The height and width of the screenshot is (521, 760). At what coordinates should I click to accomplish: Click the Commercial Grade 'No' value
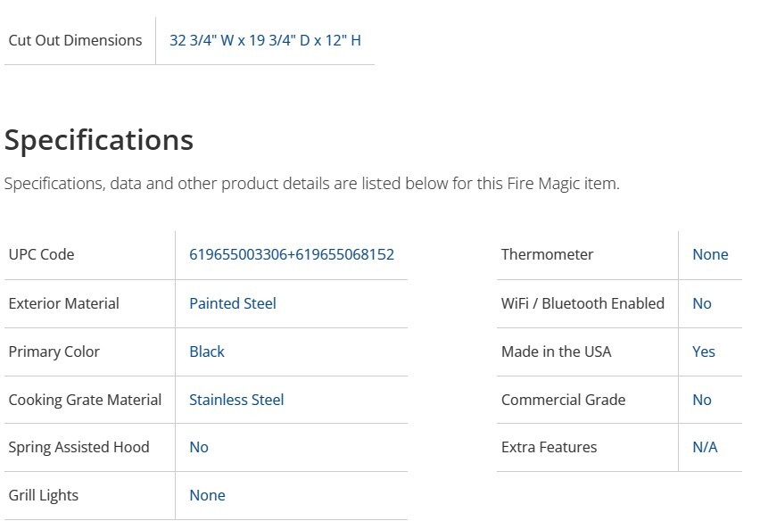701,400
